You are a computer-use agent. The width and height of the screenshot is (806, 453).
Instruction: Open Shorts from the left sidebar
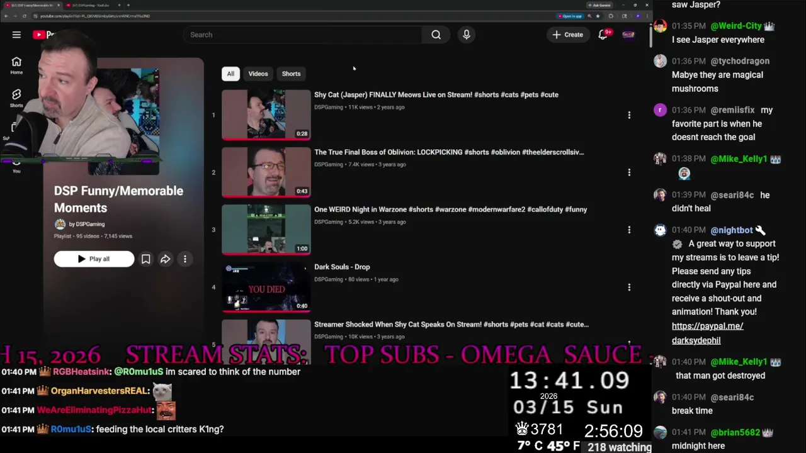point(16,98)
